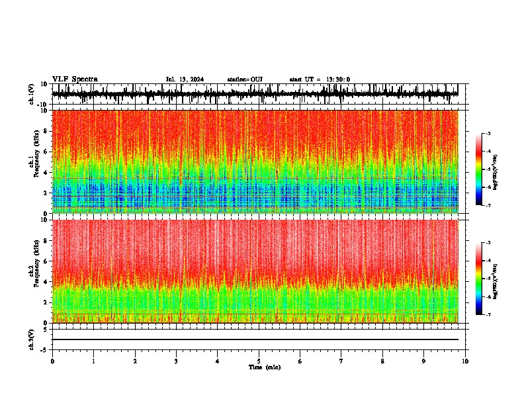Click inside the ch.2 spectrogram panel
The image size is (524, 405).
(255, 271)
